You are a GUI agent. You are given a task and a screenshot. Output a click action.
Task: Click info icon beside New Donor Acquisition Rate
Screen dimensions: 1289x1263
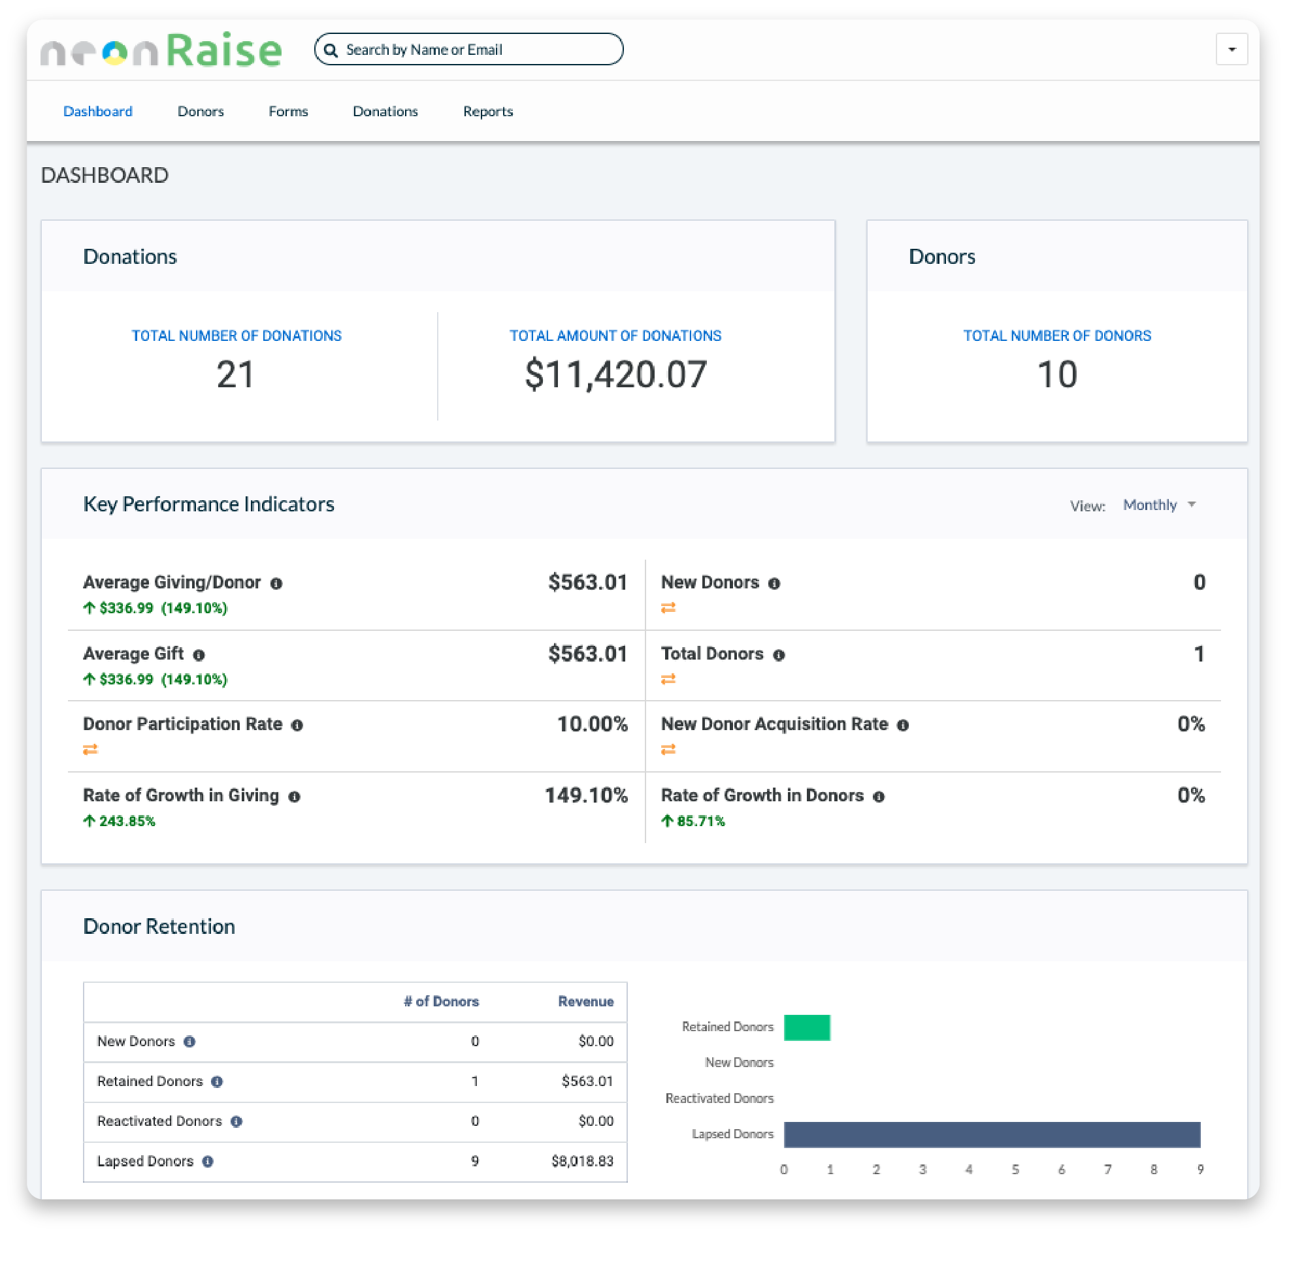pos(903,726)
